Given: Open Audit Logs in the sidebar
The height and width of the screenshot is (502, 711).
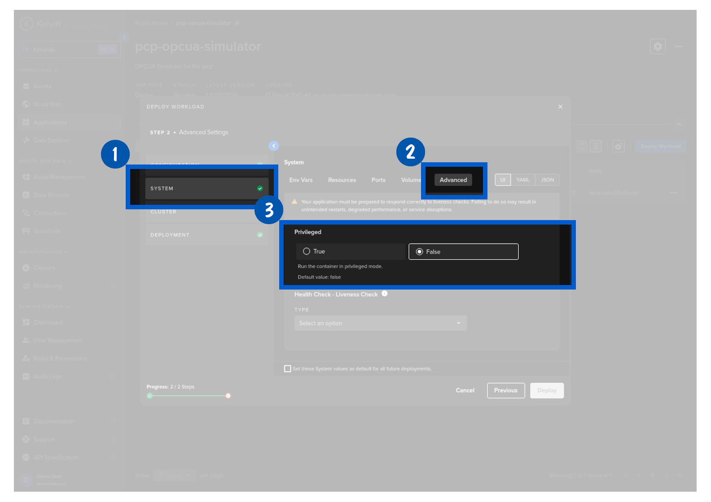Looking at the screenshot, I should 47,376.
